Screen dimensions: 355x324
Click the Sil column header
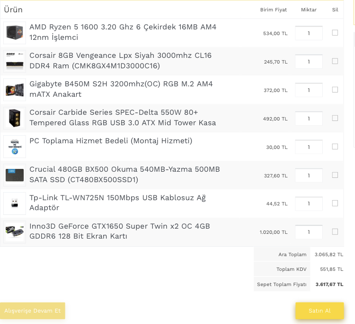pos(335,10)
